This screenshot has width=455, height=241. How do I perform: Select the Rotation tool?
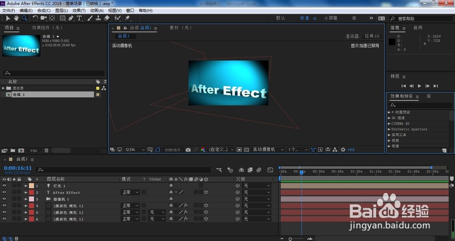point(35,18)
